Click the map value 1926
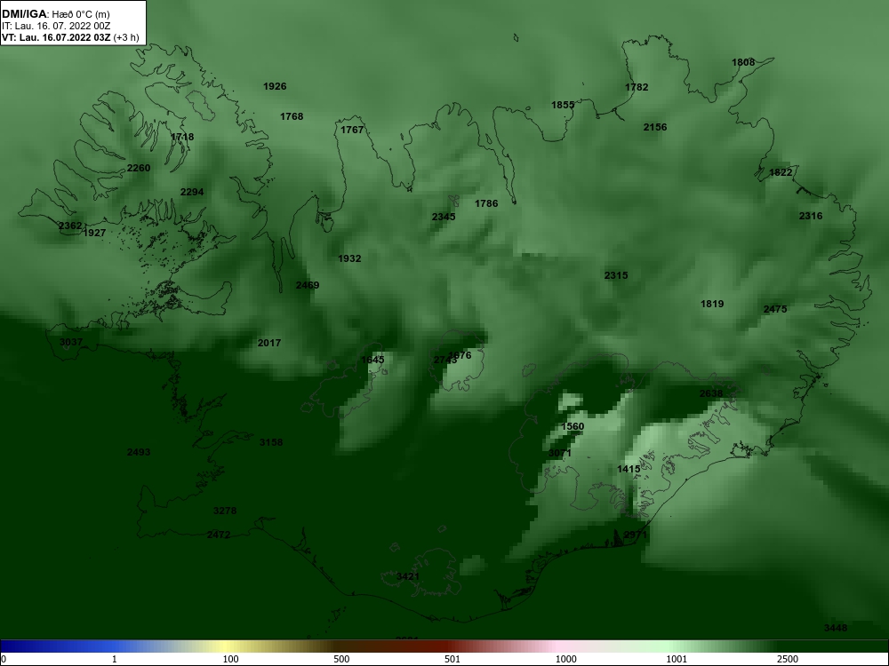The image size is (889, 666). click(275, 86)
